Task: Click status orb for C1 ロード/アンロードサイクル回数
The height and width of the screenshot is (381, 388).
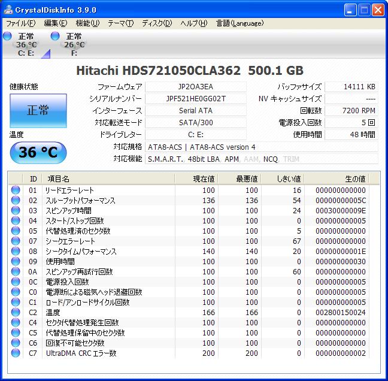Action: pyautogui.click(x=16, y=302)
